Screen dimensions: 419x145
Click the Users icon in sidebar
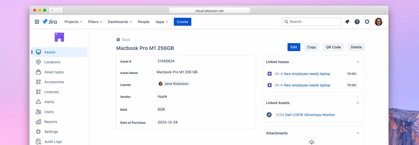(x=38, y=112)
